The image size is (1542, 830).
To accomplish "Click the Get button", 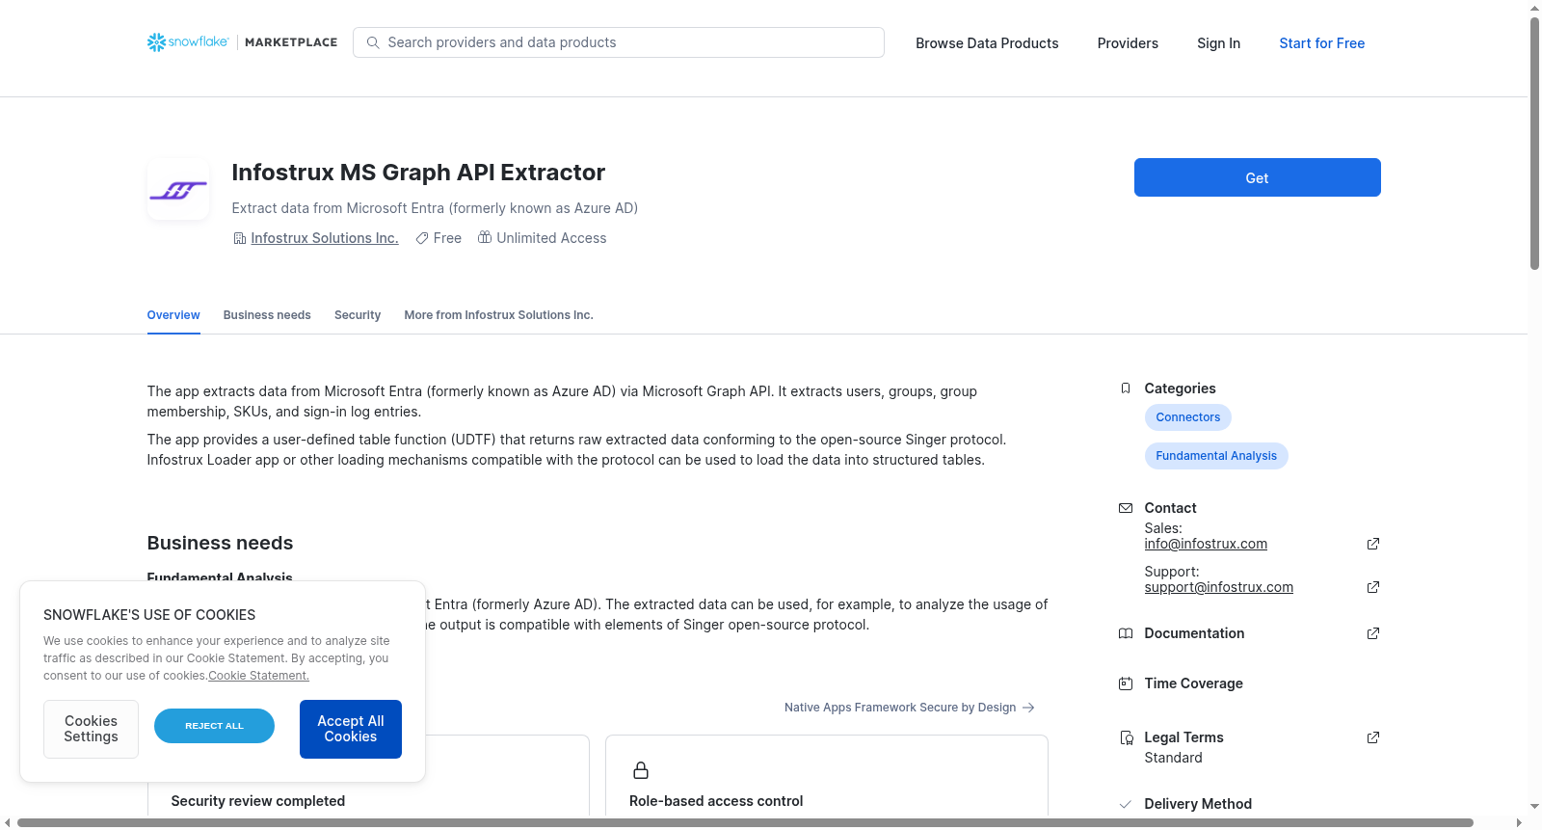I will [x=1258, y=177].
